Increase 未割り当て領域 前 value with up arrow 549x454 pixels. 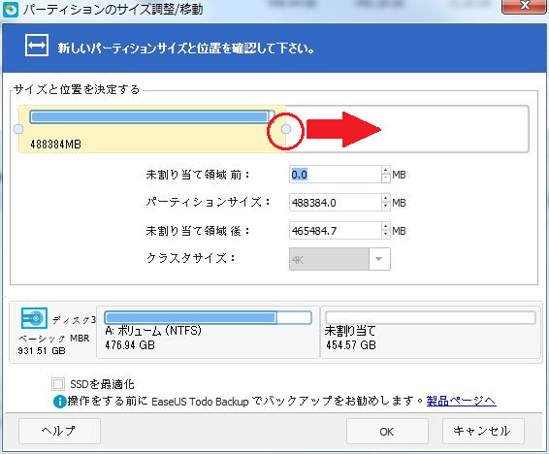coord(385,170)
